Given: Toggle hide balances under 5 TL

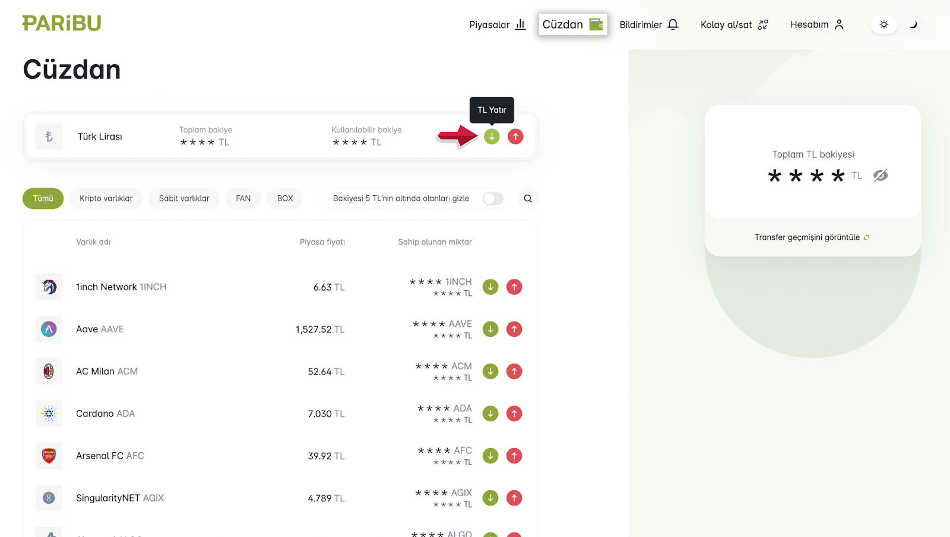Looking at the screenshot, I should pyautogui.click(x=493, y=198).
